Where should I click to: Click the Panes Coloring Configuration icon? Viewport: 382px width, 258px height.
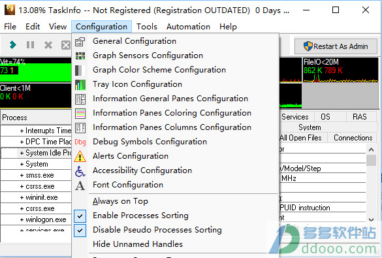[80, 114]
